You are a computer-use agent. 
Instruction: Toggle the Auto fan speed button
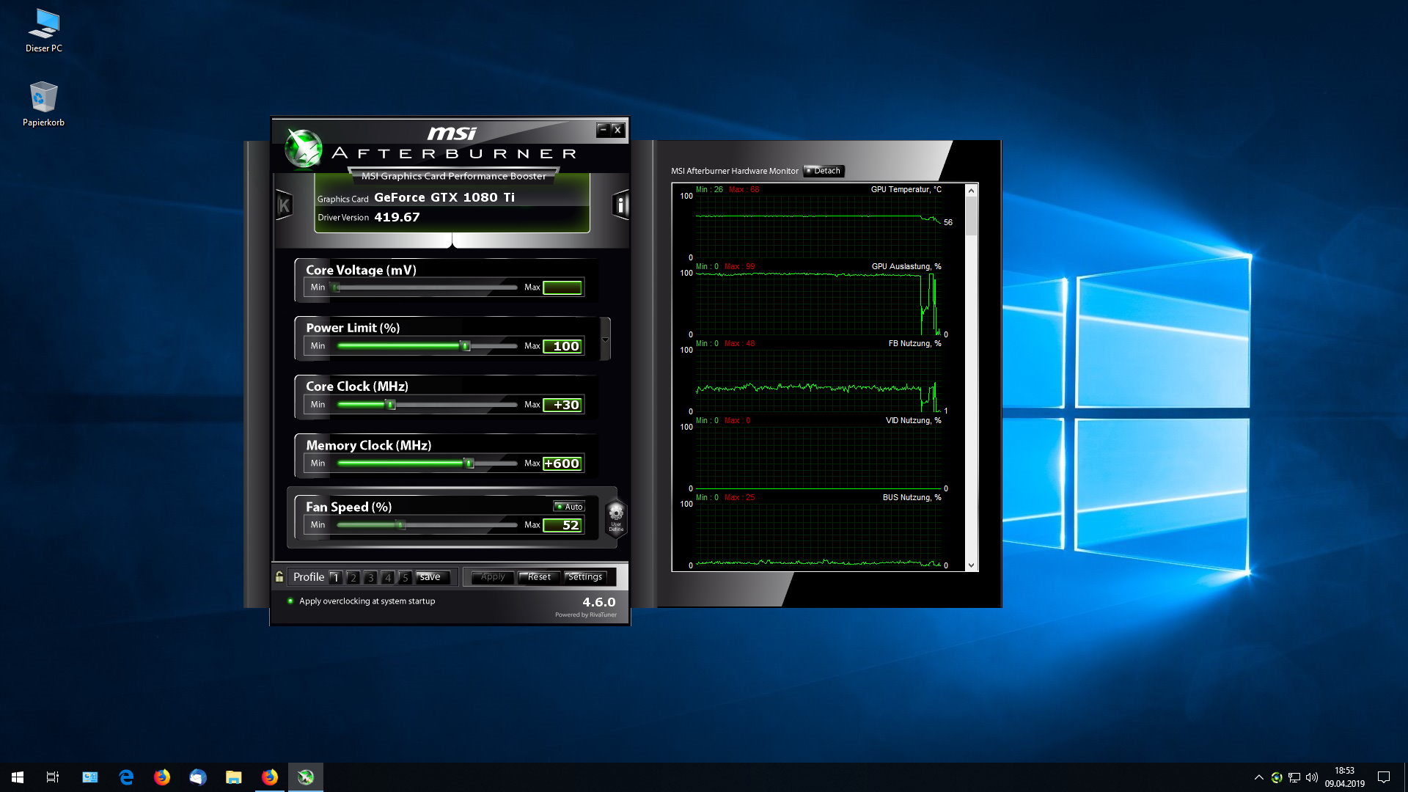click(x=569, y=507)
